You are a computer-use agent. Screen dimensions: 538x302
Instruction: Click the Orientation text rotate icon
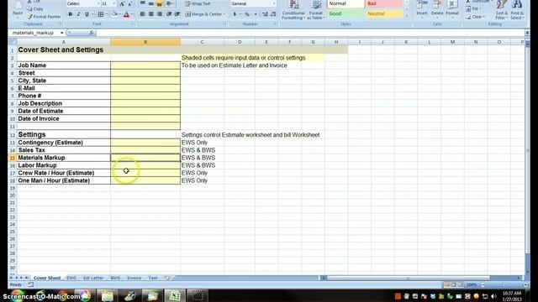pyautogui.click(x=170, y=3)
